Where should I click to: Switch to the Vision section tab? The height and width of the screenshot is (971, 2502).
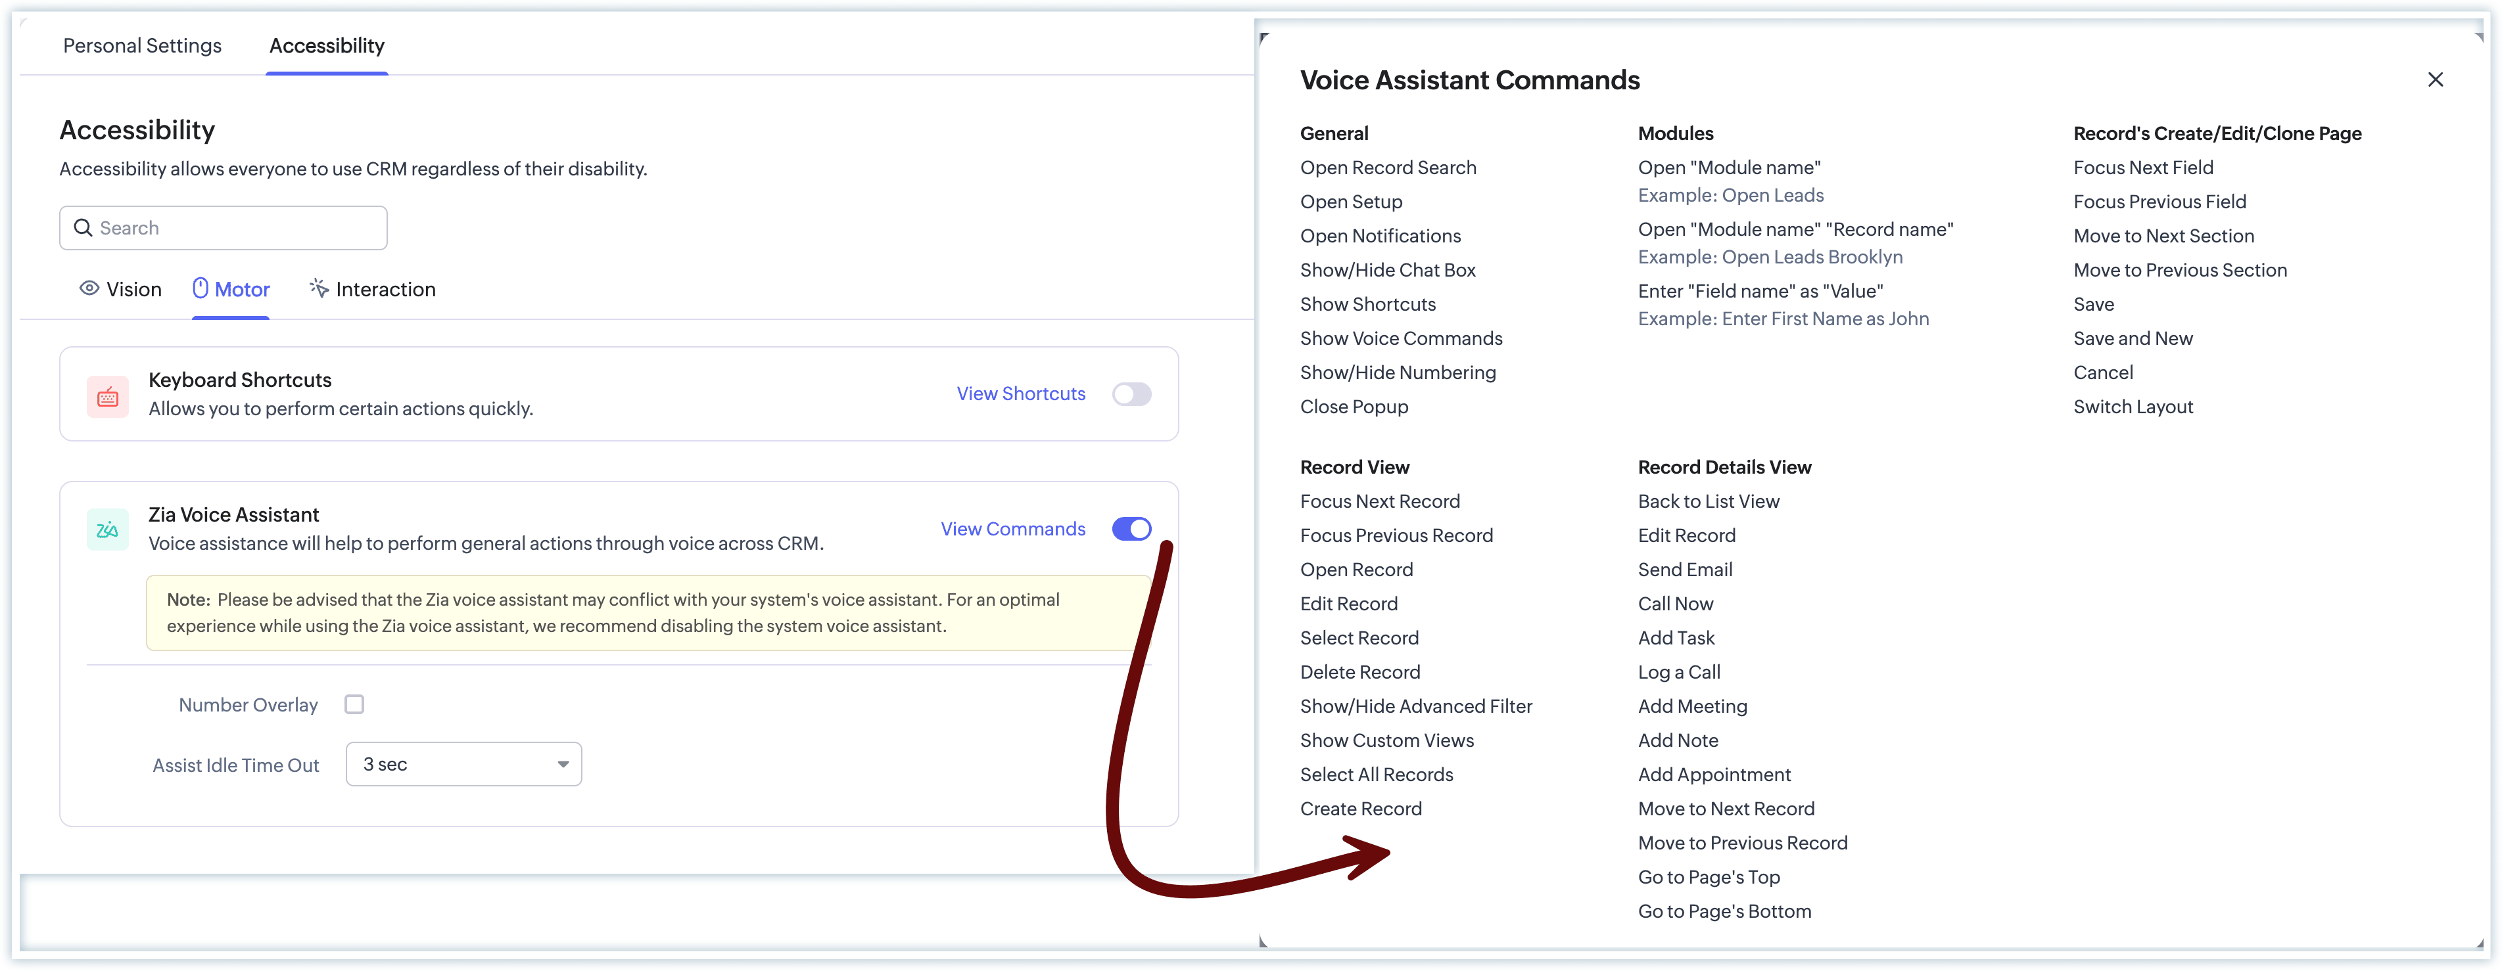pyautogui.click(x=133, y=289)
